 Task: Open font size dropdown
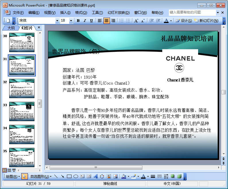click(x=71, y=21)
